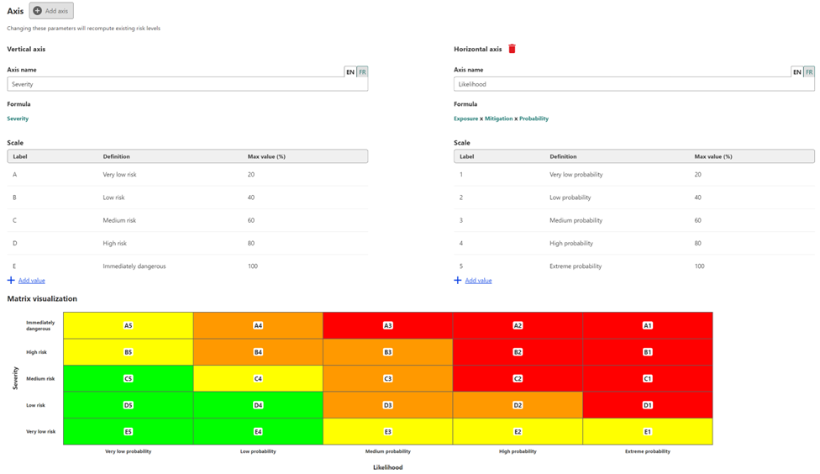The height and width of the screenshot is (474, 820).
Task: Switch Vertical axis name to FR
Action: pos(362,72)
